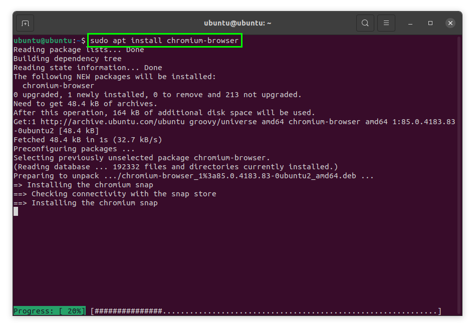Close the terminal window
475x330 pixels.
coord(450,23)
